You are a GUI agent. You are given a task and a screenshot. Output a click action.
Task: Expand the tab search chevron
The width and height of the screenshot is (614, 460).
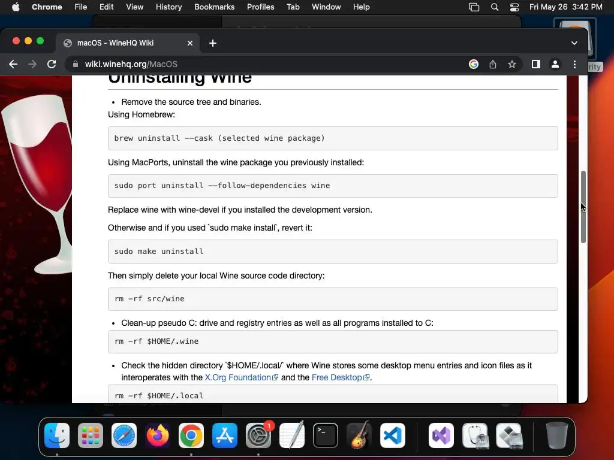(x=574, y=43)
